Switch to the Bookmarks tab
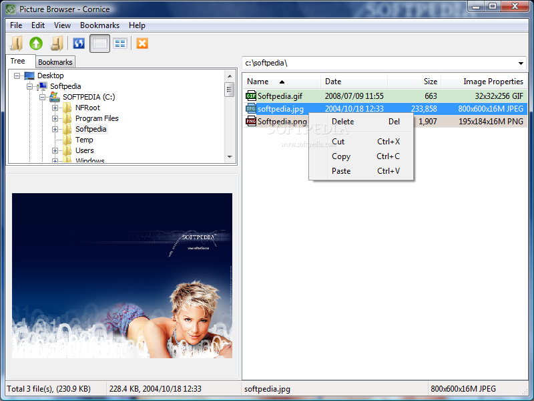 tap(55, 62)
